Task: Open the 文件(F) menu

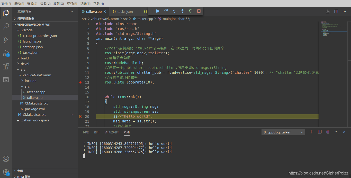Action: pos(6,4)
